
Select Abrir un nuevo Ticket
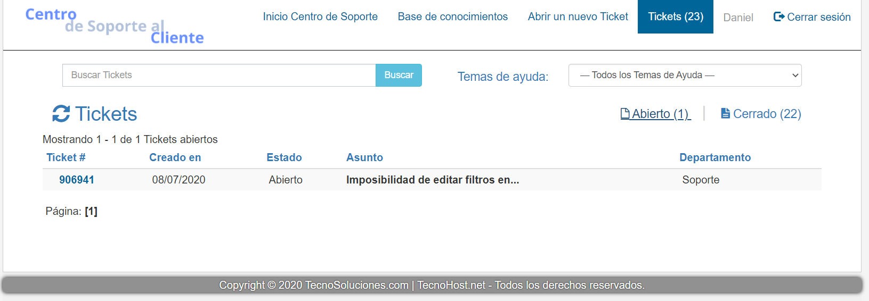pyautogui.click(x=578, y=17)
